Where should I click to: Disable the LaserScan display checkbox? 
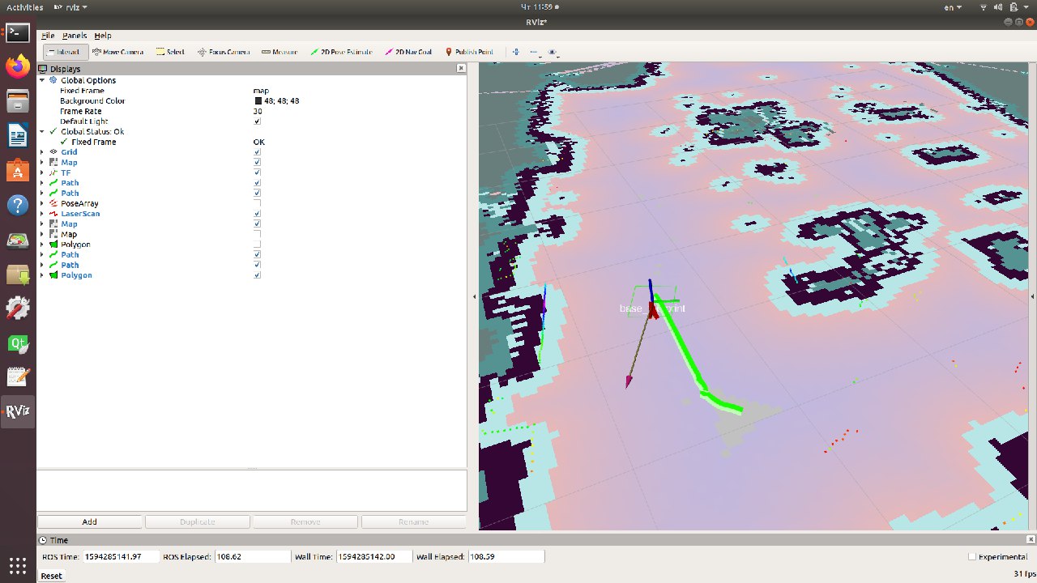tap(258, 214)
